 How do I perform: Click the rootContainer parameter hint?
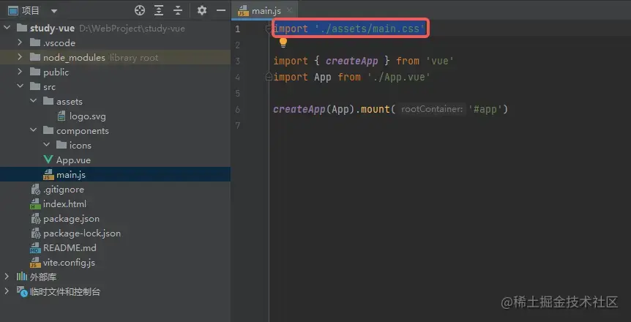(x=432, y=109)
